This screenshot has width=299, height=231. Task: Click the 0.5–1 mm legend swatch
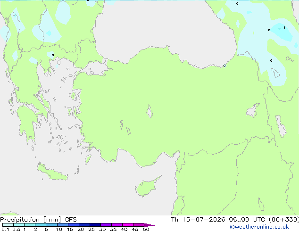(19, 225)
